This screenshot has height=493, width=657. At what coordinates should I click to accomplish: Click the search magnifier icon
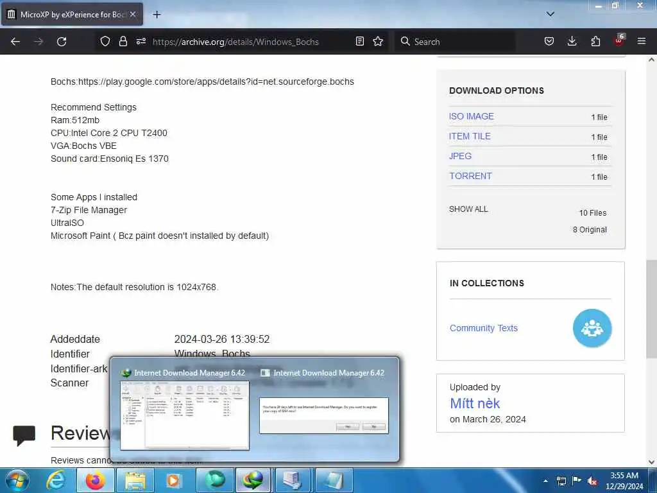[x=405, y=41]
